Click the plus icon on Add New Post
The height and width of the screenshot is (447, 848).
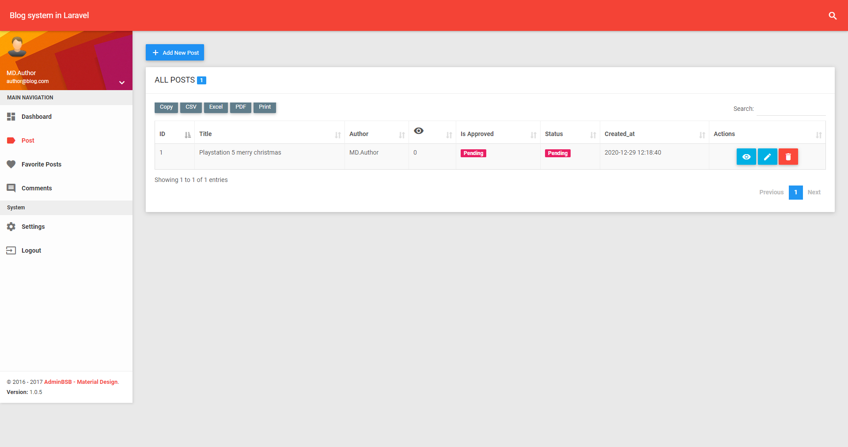click(155, 53)
